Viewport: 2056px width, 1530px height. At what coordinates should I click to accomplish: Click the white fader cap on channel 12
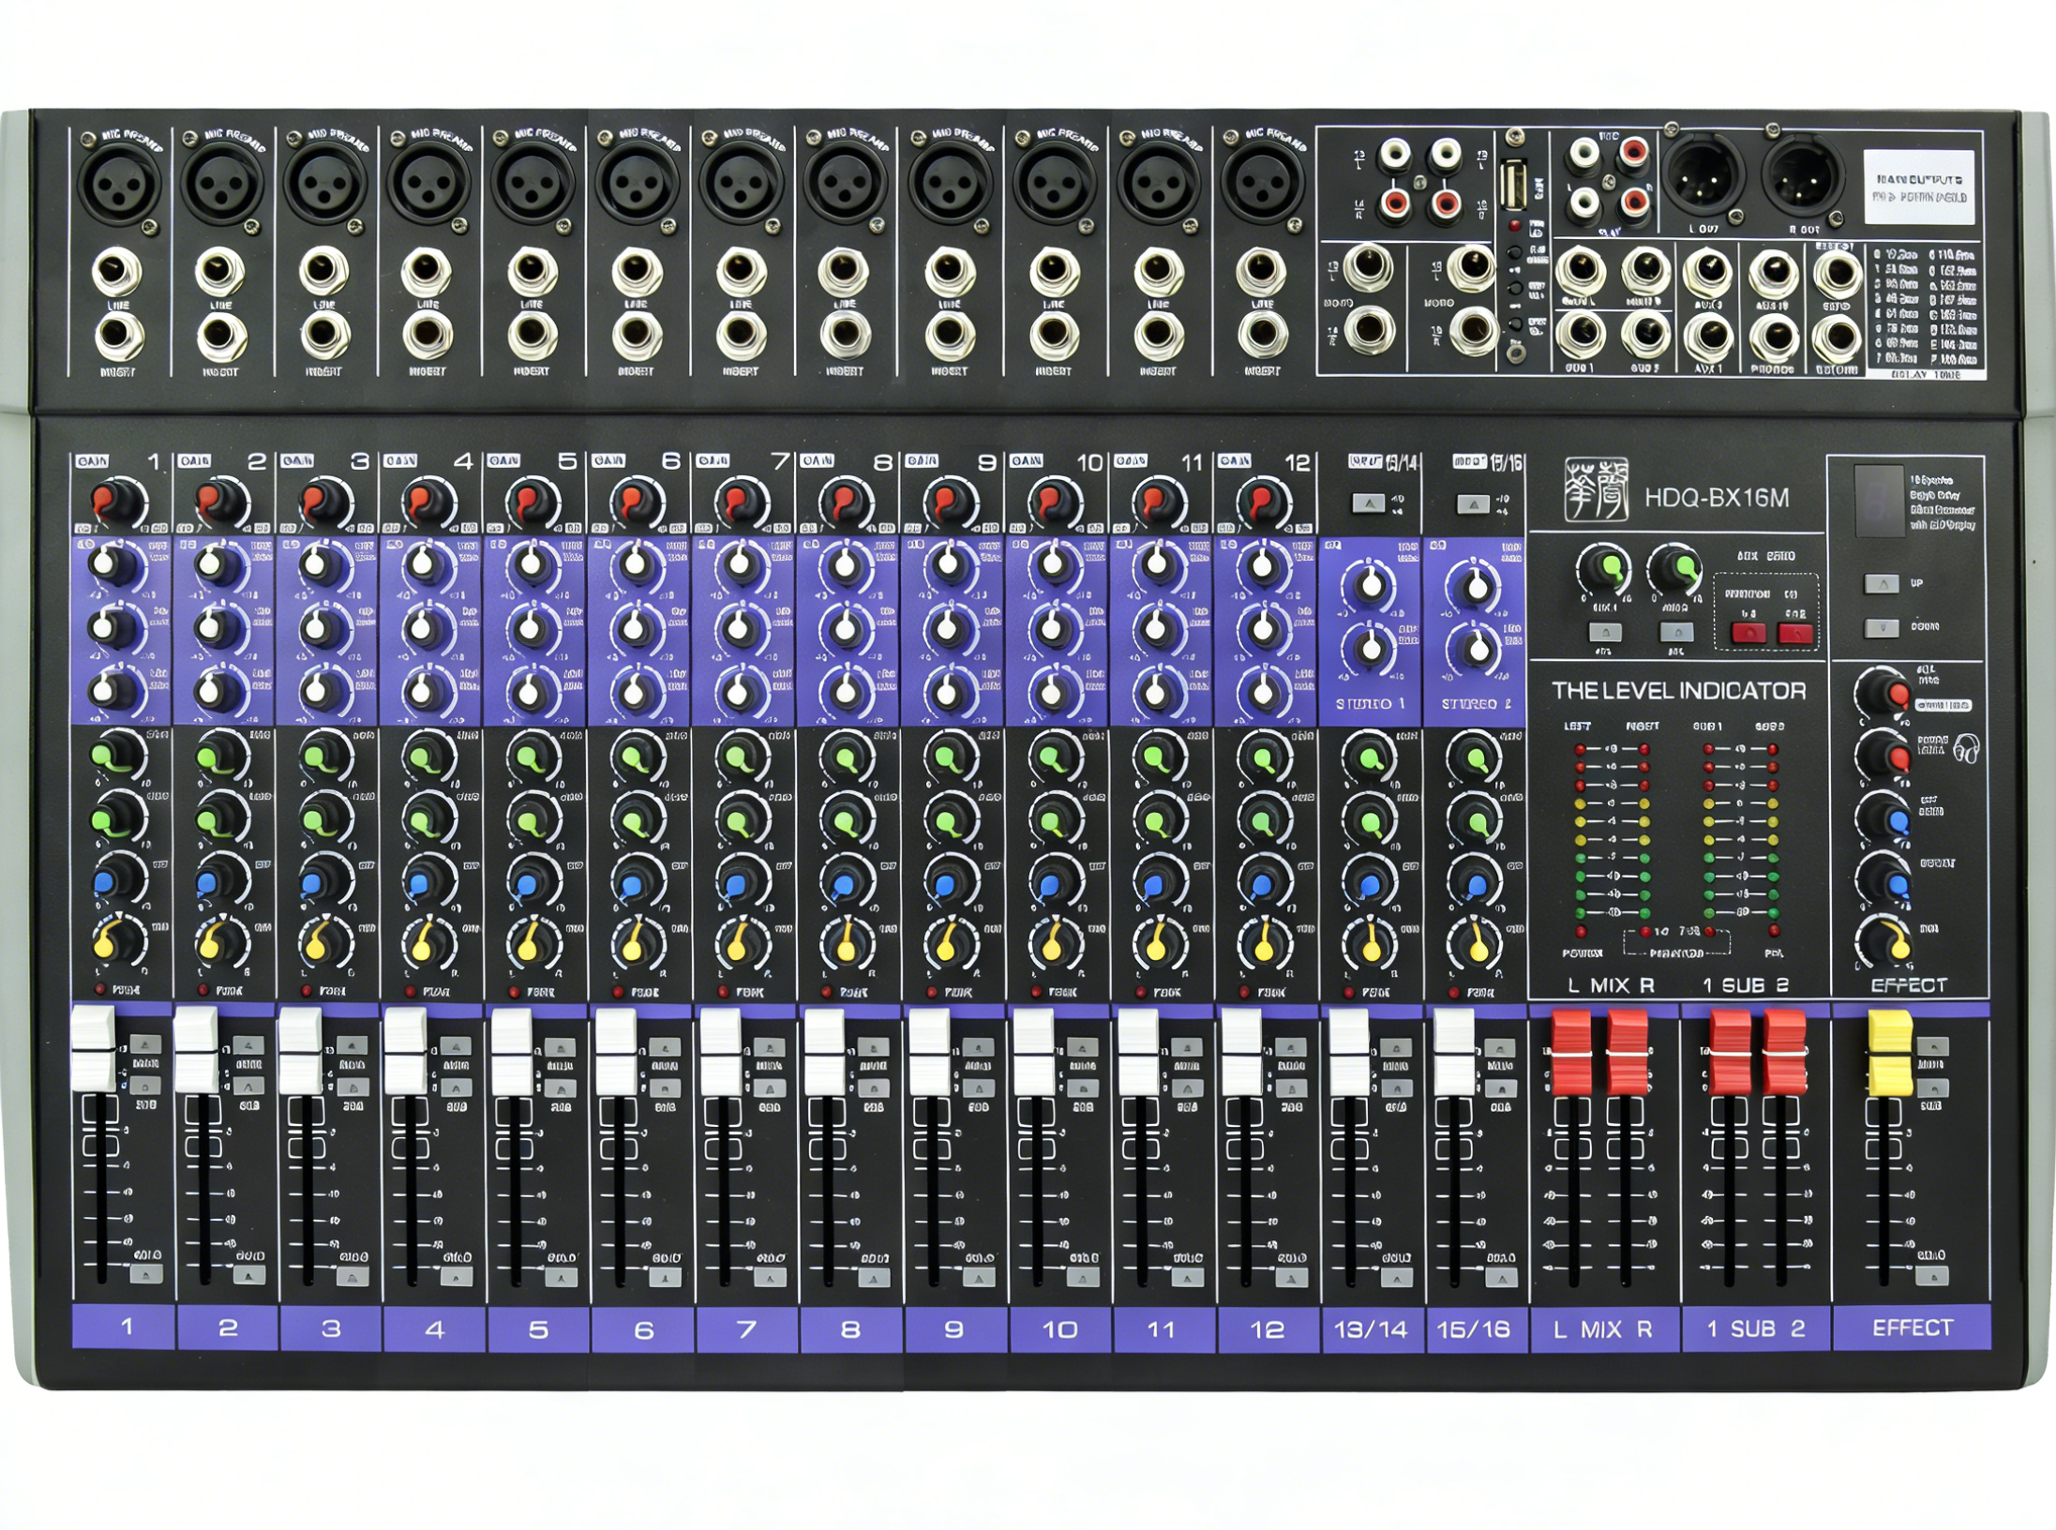point(1242,1052)
